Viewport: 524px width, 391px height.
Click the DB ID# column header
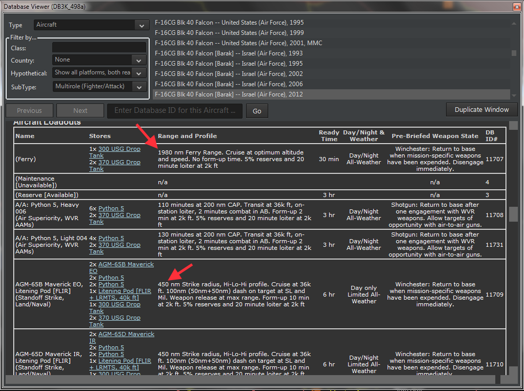491,136
